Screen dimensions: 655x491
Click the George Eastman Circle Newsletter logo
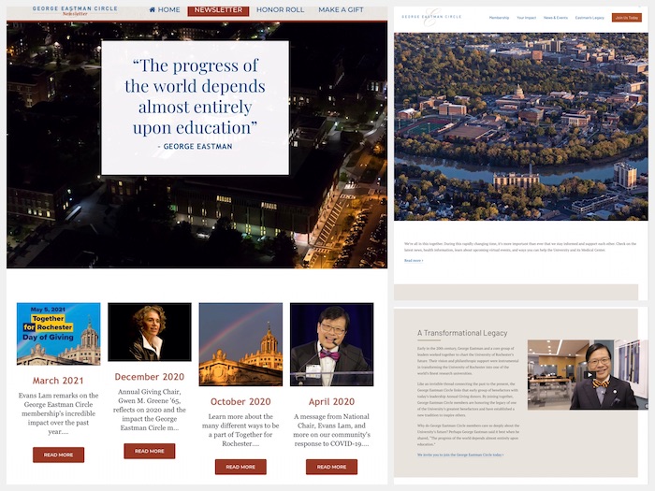pos(75,10)
